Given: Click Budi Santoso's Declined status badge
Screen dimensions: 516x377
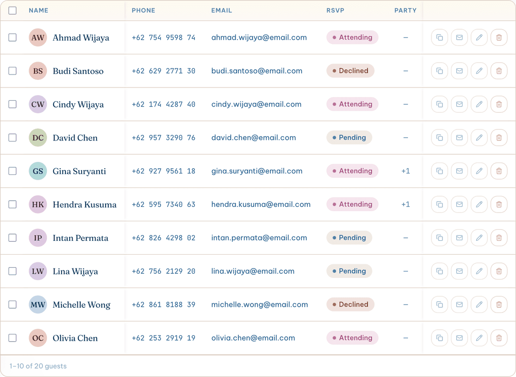Looking at the screenshot, I should coord(350,71).
